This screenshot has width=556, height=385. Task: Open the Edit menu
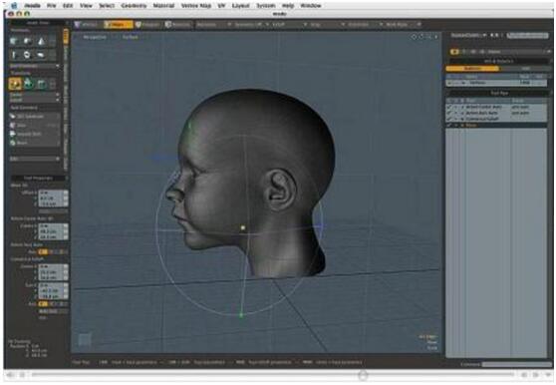click(x=68, y=5)
